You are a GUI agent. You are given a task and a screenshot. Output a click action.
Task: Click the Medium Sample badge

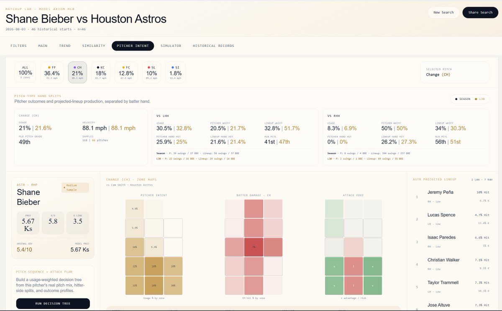pyautogui.click(x=75, y=188)
